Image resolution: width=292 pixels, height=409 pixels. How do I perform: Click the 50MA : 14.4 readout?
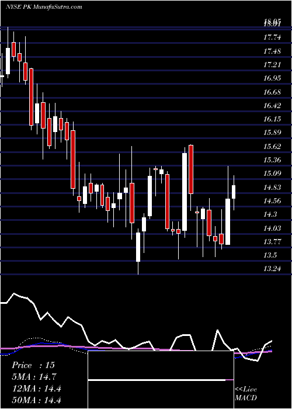point(36,400)
